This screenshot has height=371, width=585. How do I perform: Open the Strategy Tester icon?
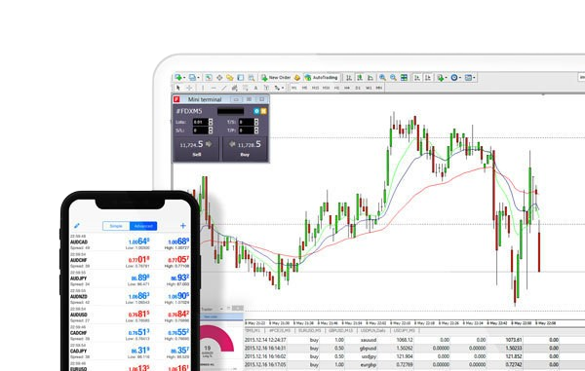[252, 78]
